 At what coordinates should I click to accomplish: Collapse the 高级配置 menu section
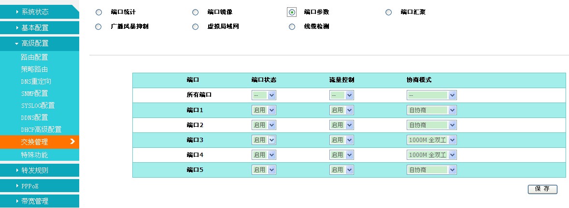(x=39, y=43)
